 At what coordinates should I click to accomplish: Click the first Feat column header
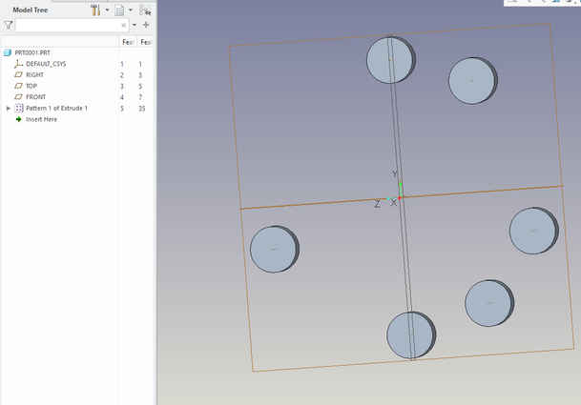click(127, 42)
